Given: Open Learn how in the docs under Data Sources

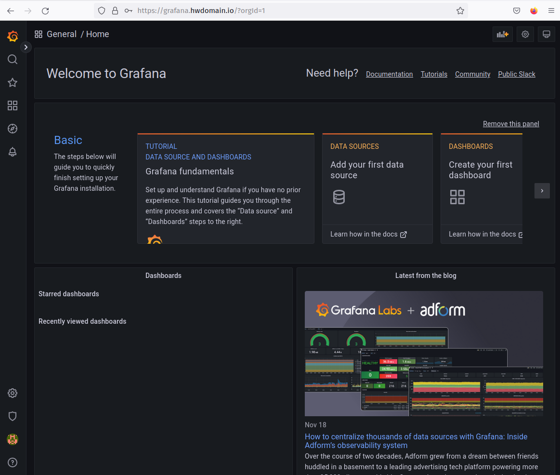Looking at the screenshot, I should (x=368, y=234).
